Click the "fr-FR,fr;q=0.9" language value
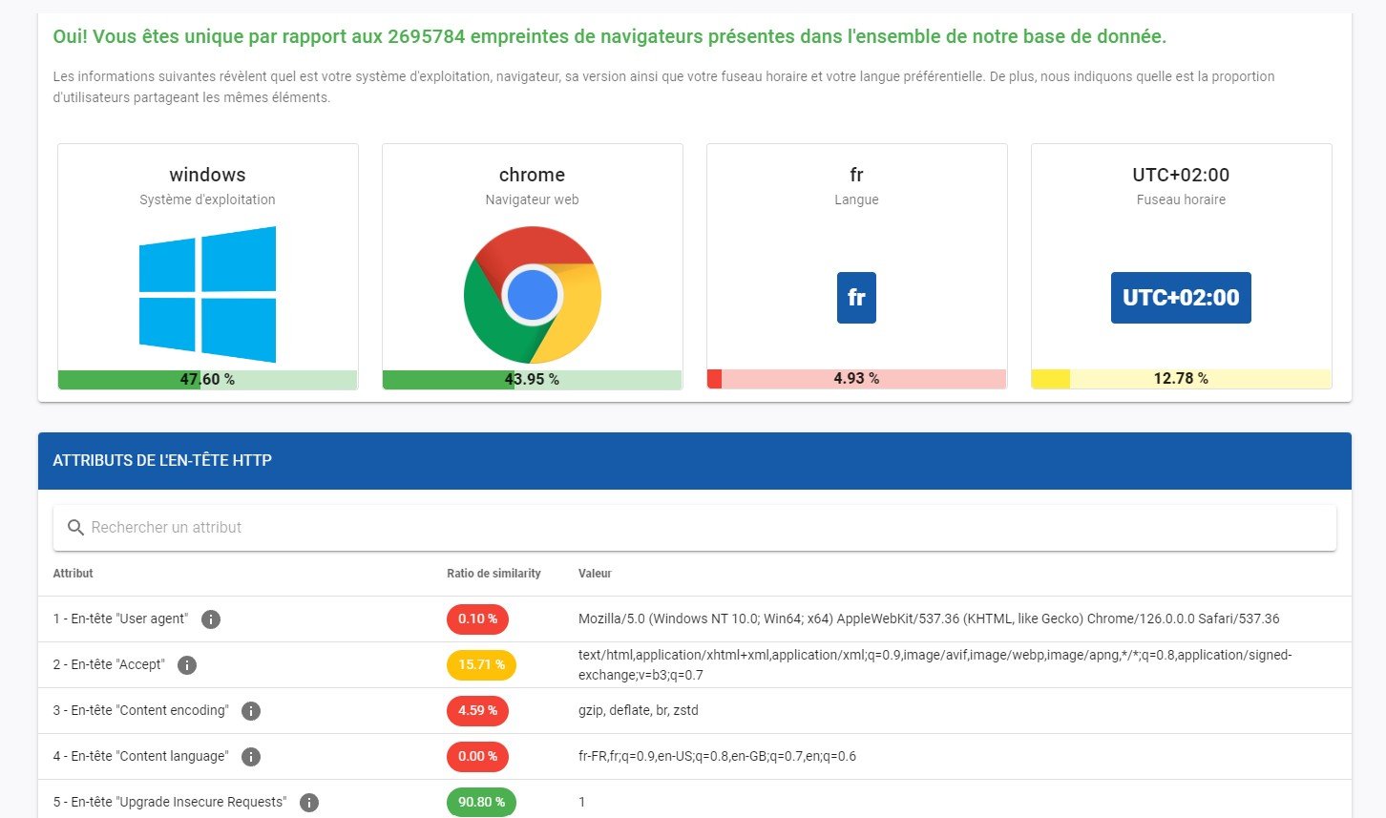This screenshot has width=1386, height=818. click(717, 757)
